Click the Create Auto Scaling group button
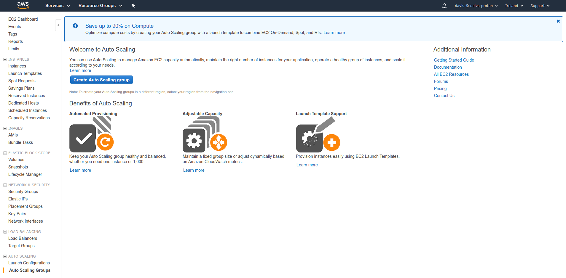Screen dimensions: 566x278 coord(101,80)
